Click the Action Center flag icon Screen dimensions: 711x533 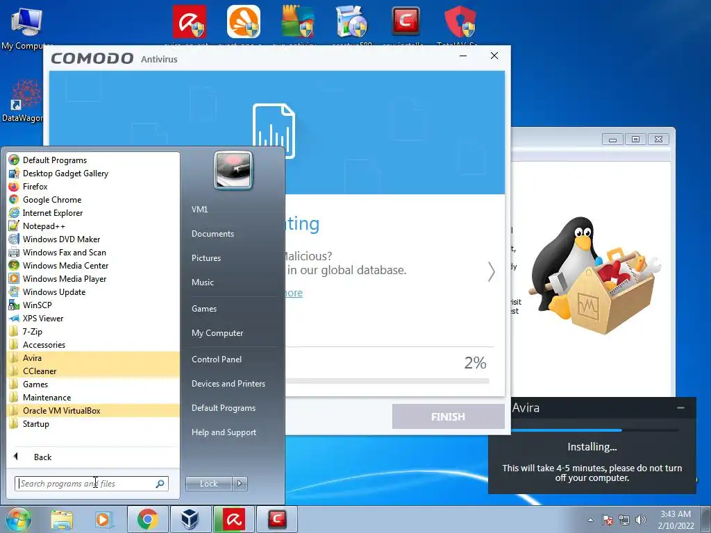[607, 520]
